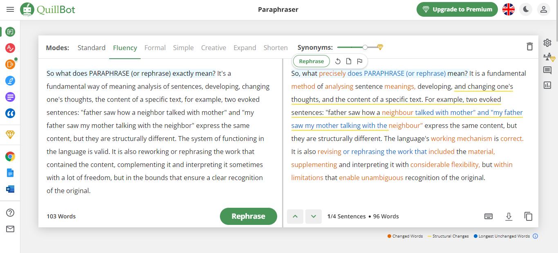558x253 pixels.
Task: Click the 'Changed Words' legend label
Action: tap(408, 236)
